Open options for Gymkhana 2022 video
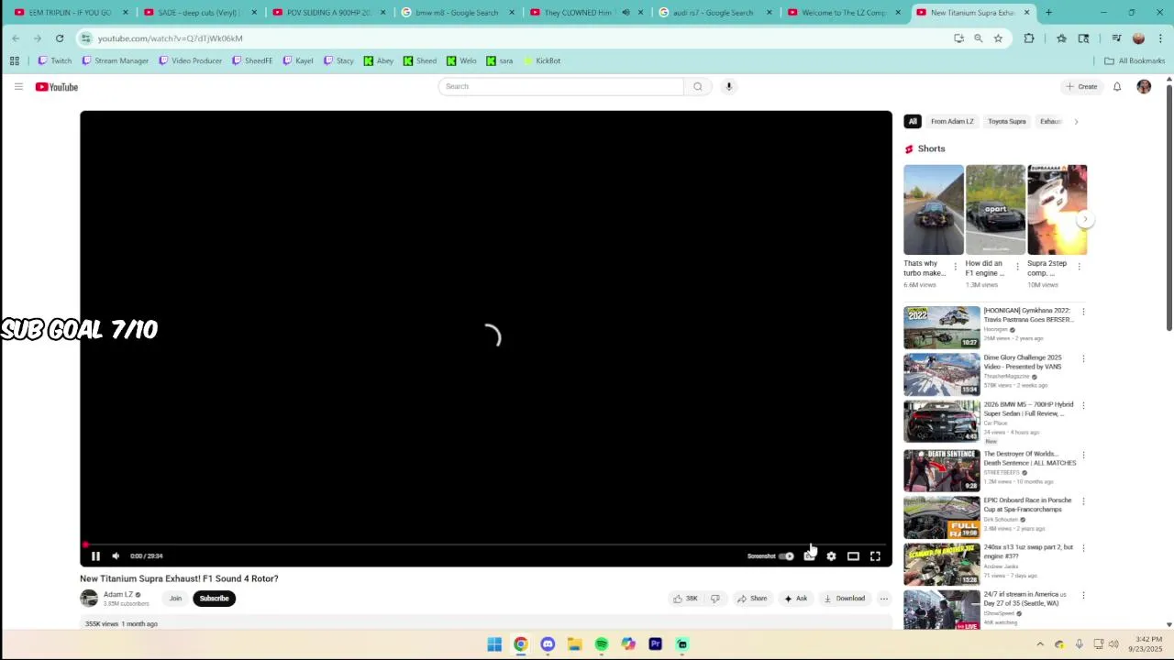Screen dimensions: 1174x660 [x=1083, y=312]
